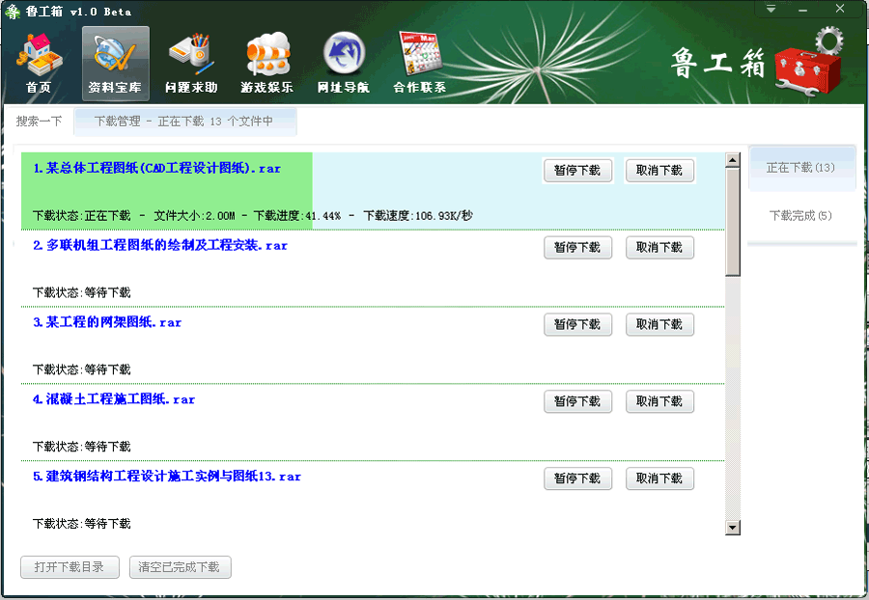Select the 资料宝库 toolbar icon

pos(115,64)
